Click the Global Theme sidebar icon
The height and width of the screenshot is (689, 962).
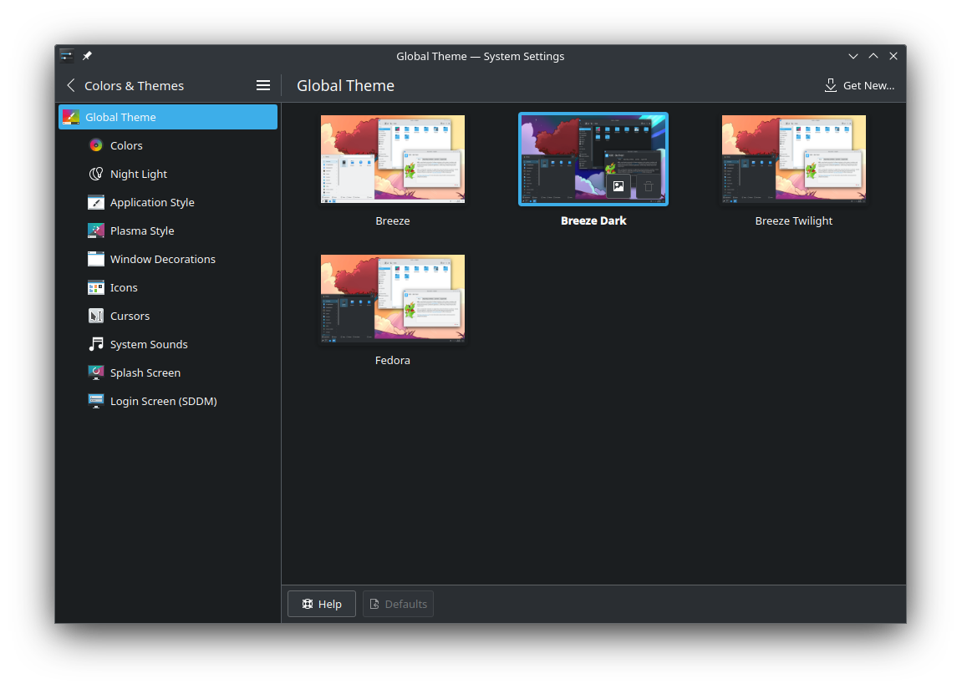tap(70, 117)
